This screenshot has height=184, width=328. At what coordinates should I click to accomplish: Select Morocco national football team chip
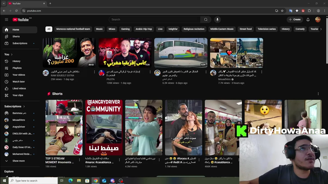click(x=73, y=29)
